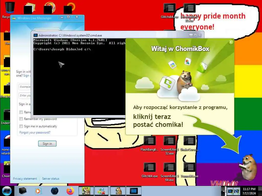Click the Sign in button in Messenger

[x=47, y=144]
